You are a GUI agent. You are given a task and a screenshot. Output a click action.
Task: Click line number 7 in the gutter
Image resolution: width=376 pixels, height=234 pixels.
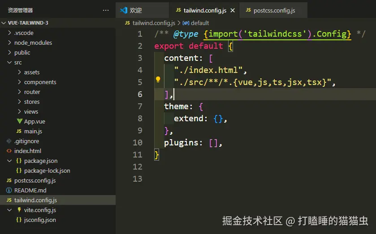pos(140,106)
